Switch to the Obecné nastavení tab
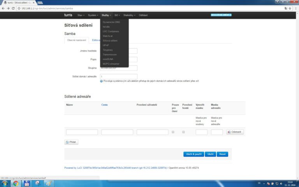Image resolution: width=299 pixels, height=187 pixels. 77,40
